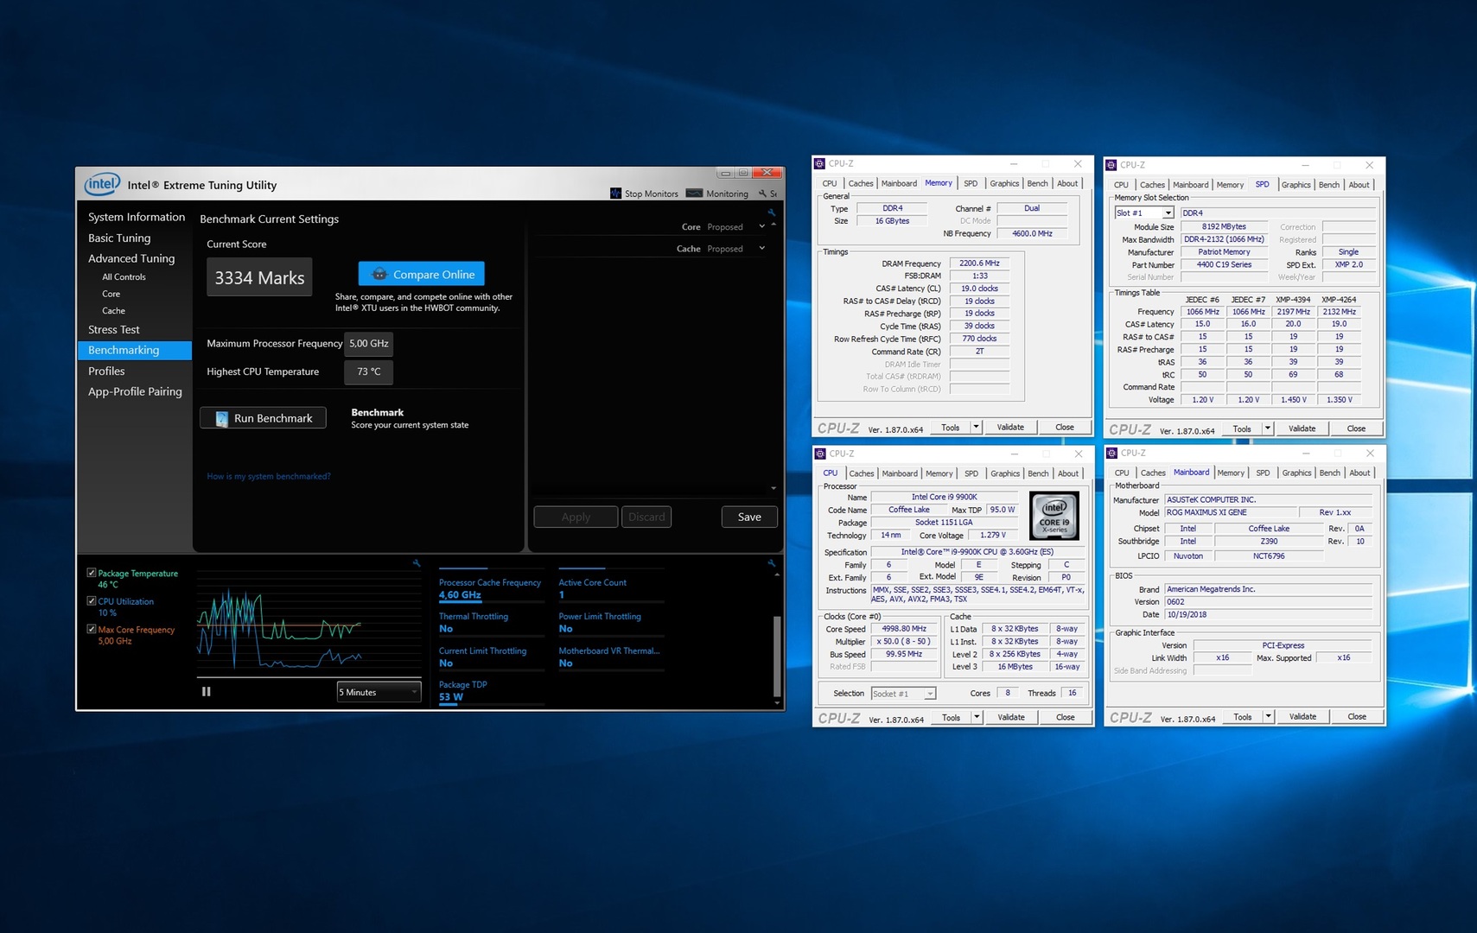Click Close button in SPD CPU-Z window
Viewport: 1477px width, 933px height.
1356,428
